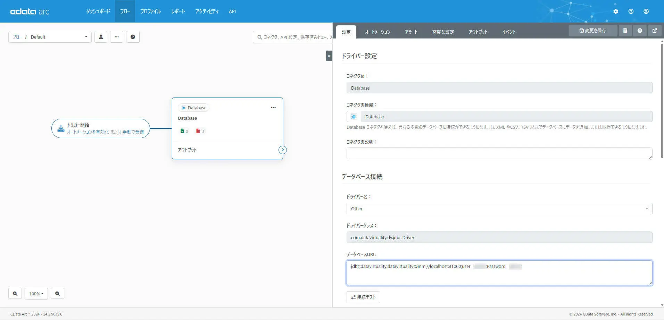Click the コネクタの説明 text area
664x320 pixels.
(x=499, y=153)
